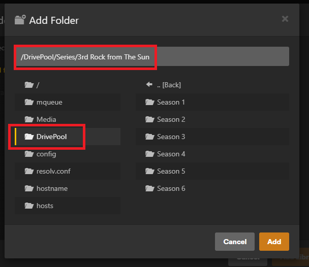Click the folder icon beside hosts

click(x=29, y=206)
